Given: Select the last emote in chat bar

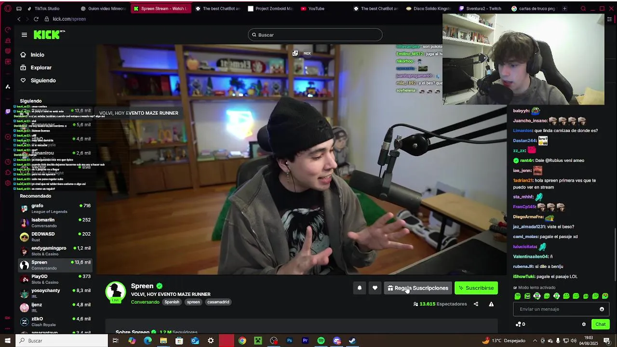Looking at the screenshot, I should [x=605, y=296].
